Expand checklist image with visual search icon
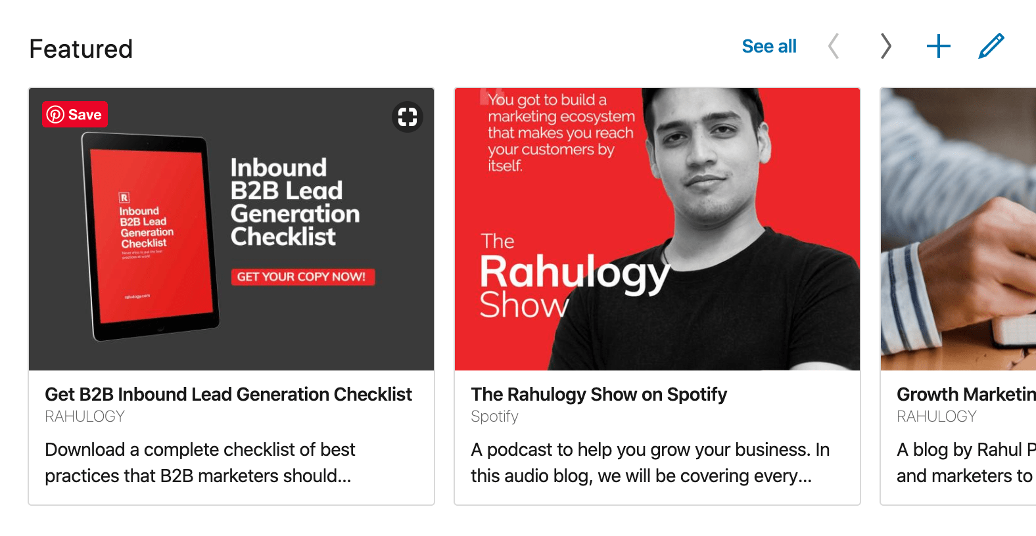The width and height of the screenshot is (1036, 536). pyautogui.click(x=408, y=117)
